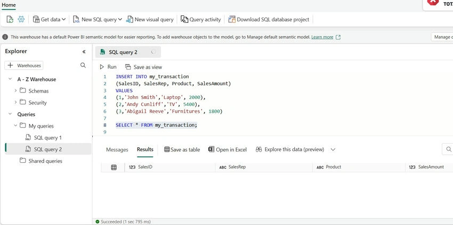Click the New SQL query button

click(x=95, y=19)
